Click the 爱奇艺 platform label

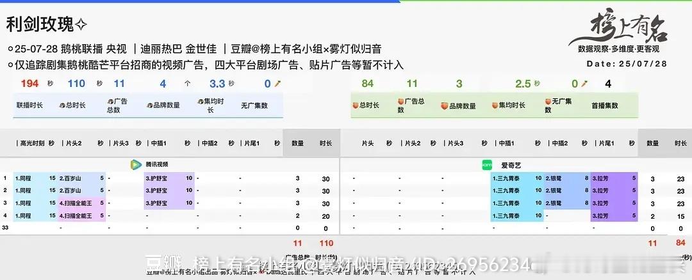511,166
